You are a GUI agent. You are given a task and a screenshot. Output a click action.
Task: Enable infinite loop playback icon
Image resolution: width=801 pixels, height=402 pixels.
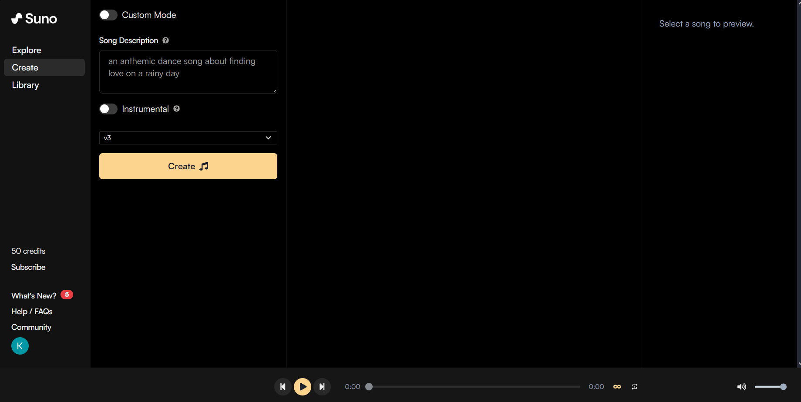pos(617,386)
